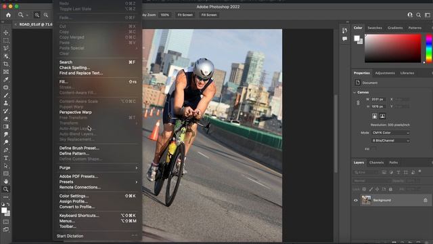Click inside the red color picker field

point(393,48)
